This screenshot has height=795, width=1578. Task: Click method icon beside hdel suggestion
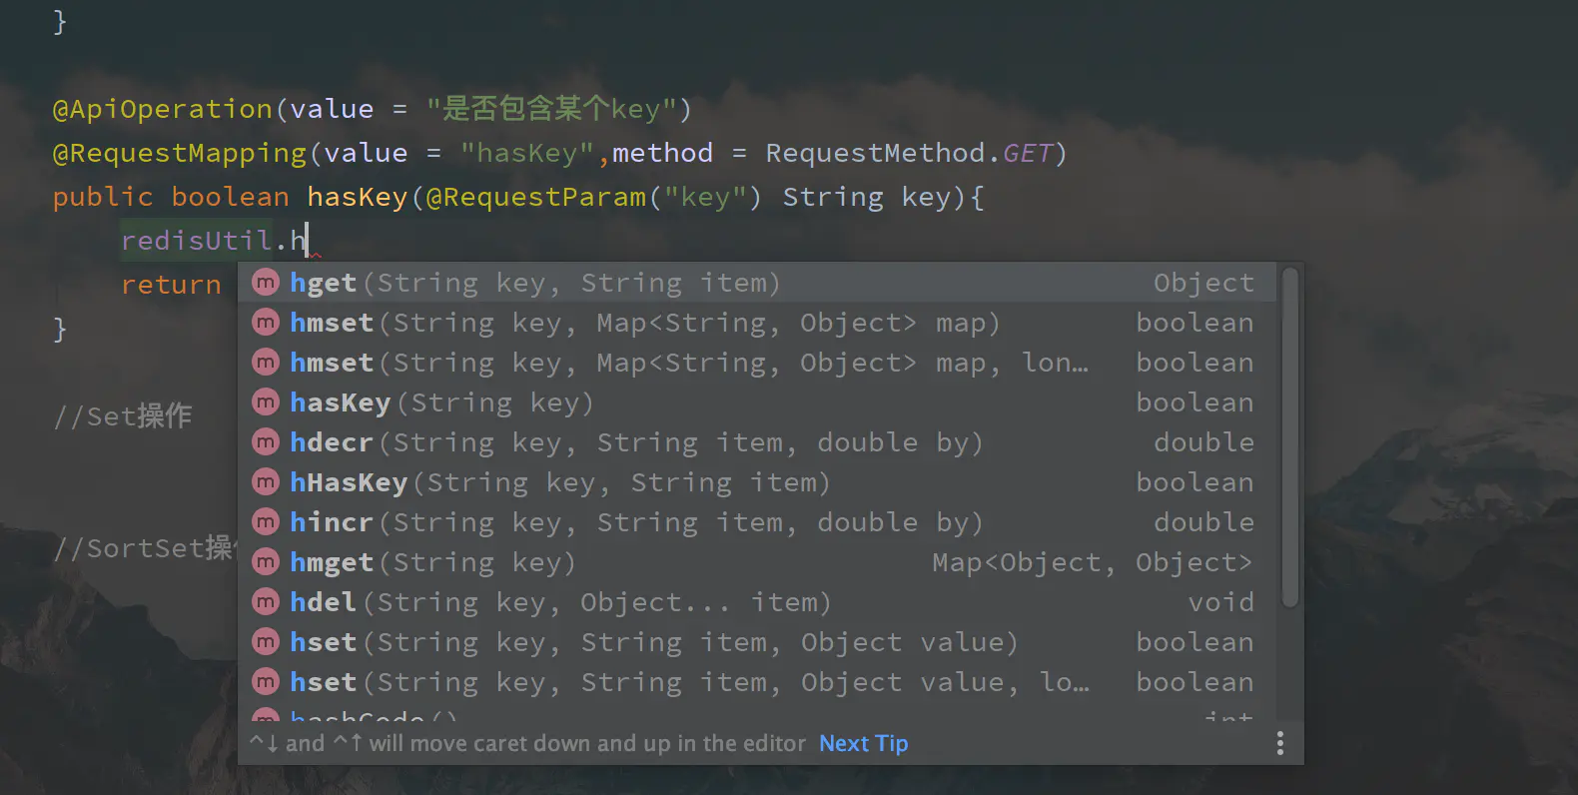(x=265, y=602)
